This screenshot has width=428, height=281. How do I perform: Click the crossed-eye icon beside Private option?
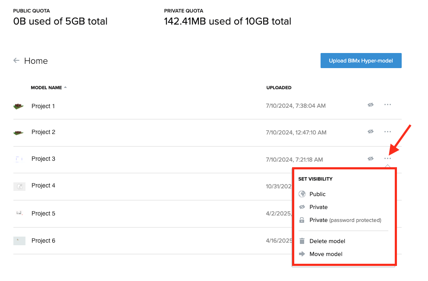pyautogui.click(x=302, y=207)
